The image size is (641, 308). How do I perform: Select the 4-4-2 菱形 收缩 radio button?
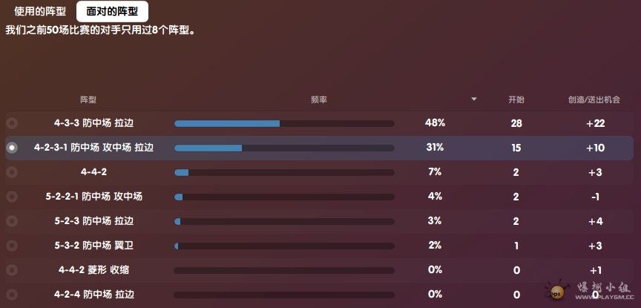[x=12, y=270]
